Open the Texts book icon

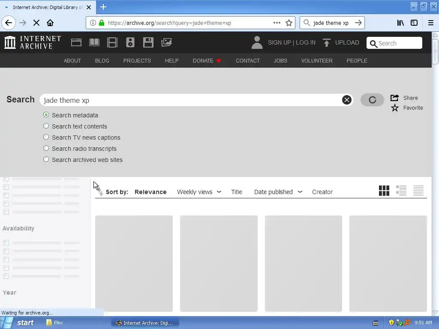pyautogui.click(x=94, y=42)
